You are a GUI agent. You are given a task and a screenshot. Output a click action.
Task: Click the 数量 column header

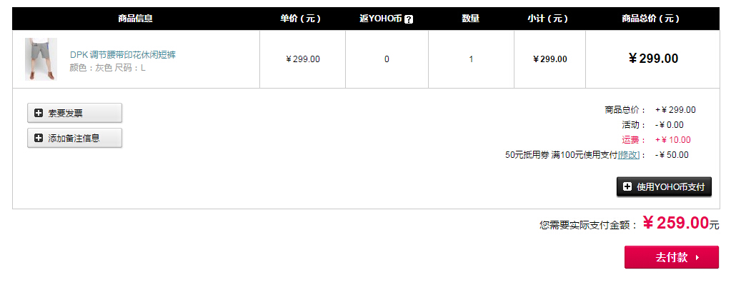click(x=470, y=19)
